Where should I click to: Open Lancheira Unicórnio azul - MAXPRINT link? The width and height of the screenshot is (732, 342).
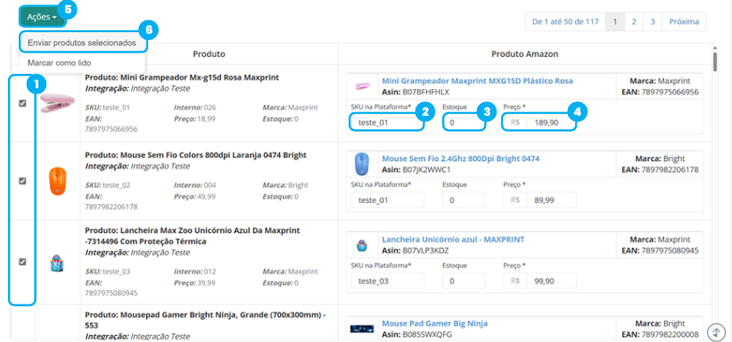pyautogui.click(x=453, y=240)
